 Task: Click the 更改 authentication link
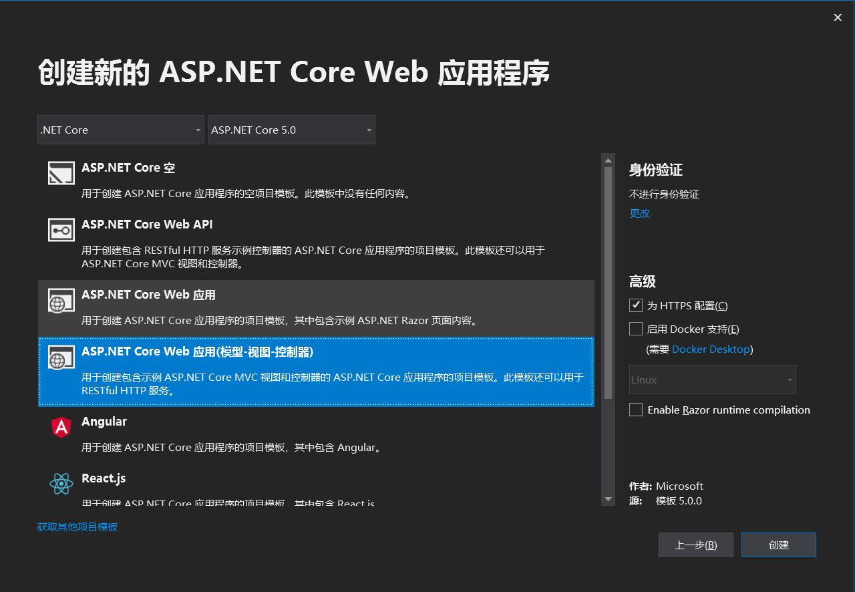(x=639, y=214)
